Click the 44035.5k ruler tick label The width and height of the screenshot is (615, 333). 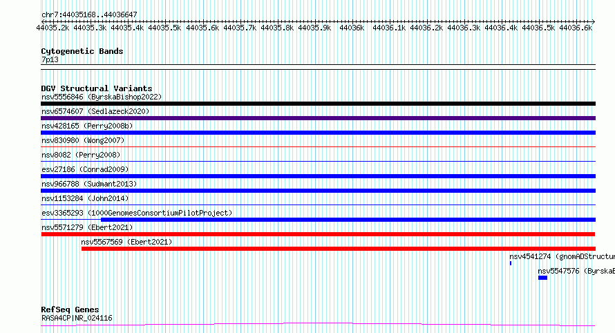coord(164,28)
